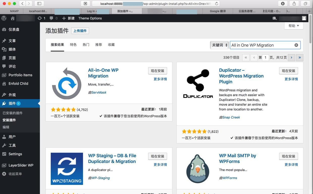Screen dimensions: 313x194
Task: Open the 关键词 search type dropdown
Action: [x=219, y=45]
